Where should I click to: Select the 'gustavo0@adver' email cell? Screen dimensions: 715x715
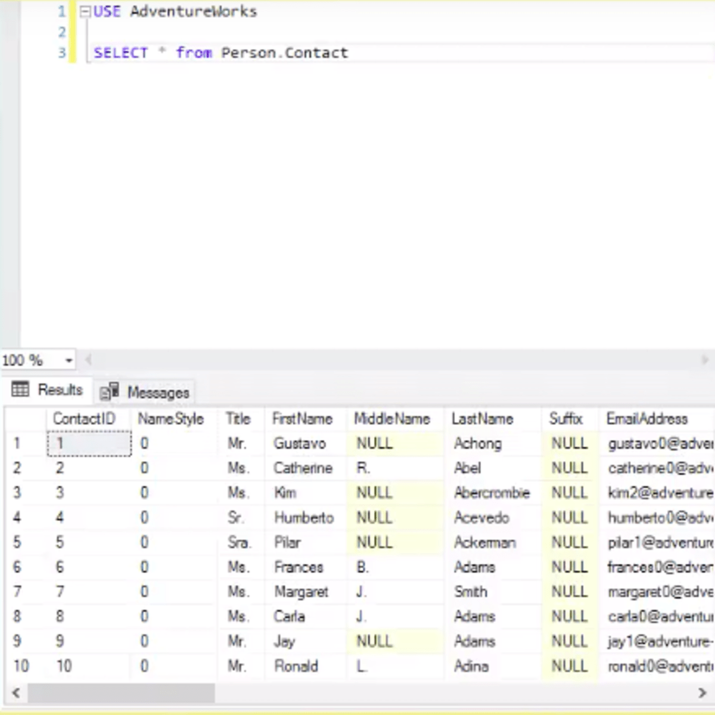click(x=657, y=443)
